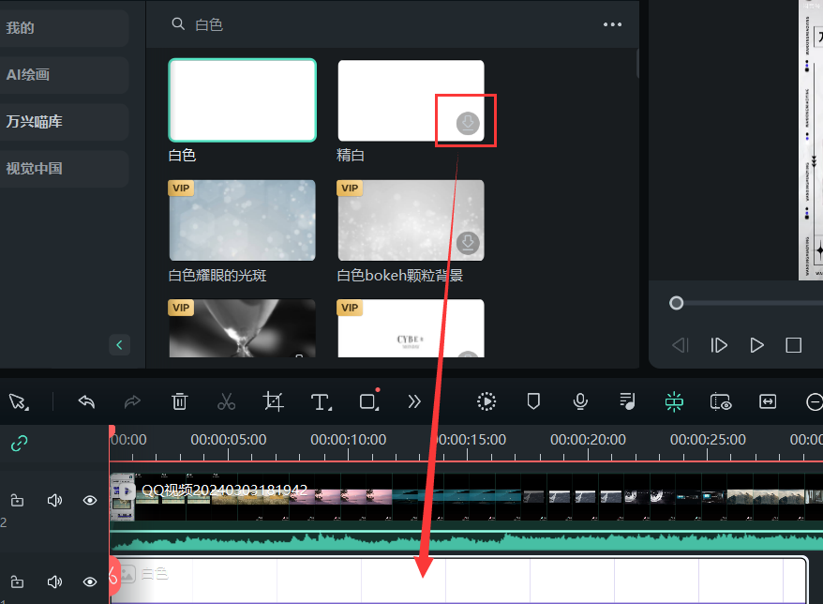
Task: Select the VIP hourglass thumbnail
Action: 243,329
